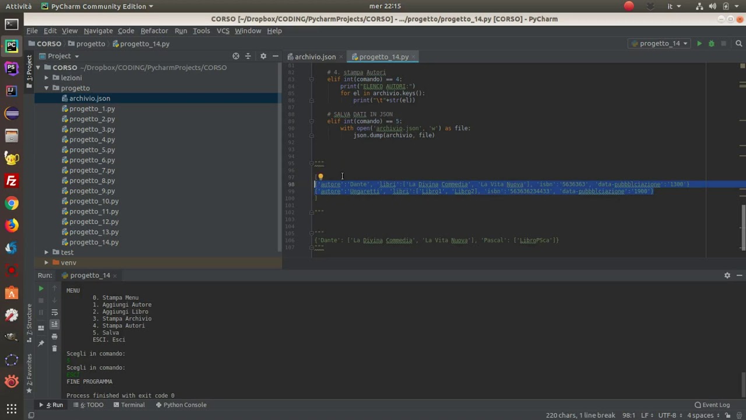746x420 pixels.
Task: Open Terminal app from Ubuntu dock
Action: (11, 24)
